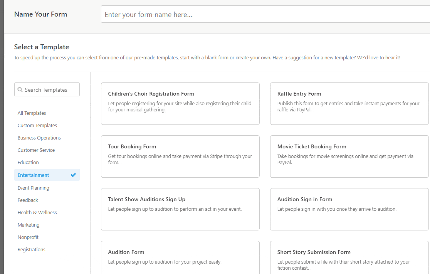Screen dimensions: 430x274
Task: Pick the Raffle Entry Form template
Action: coord(349,104)
